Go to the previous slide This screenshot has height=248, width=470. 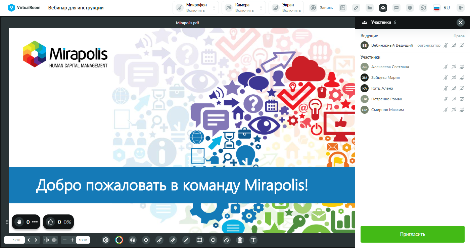pos(29,240)
